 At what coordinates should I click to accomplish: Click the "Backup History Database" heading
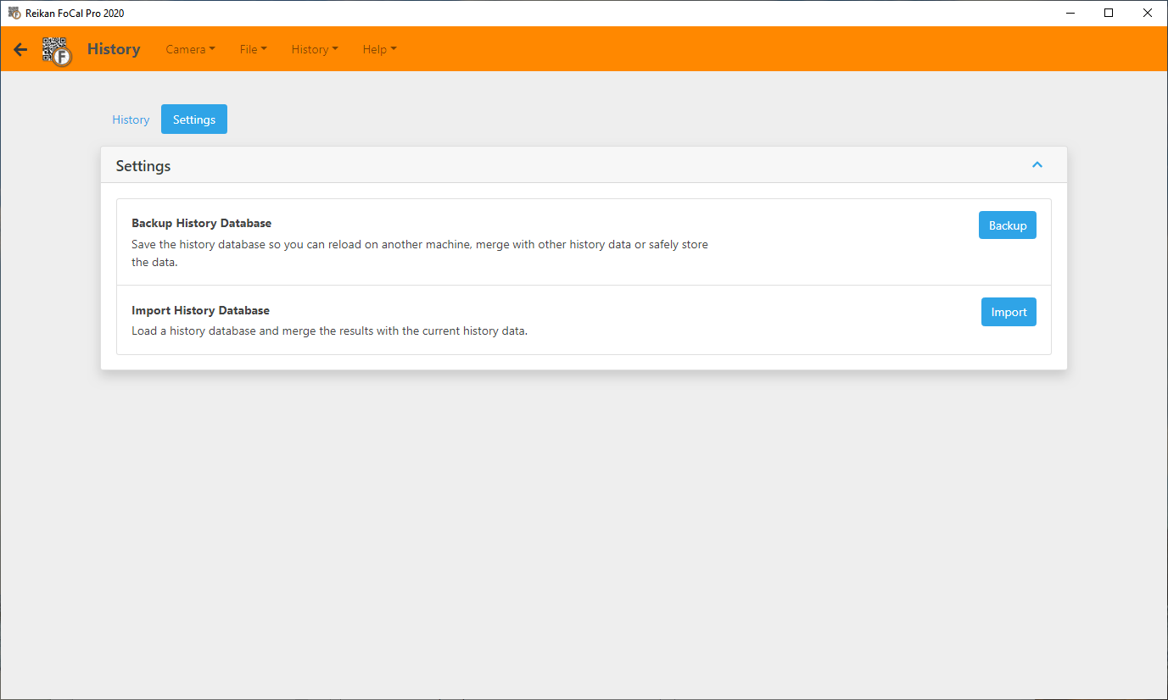pos(202,224)
